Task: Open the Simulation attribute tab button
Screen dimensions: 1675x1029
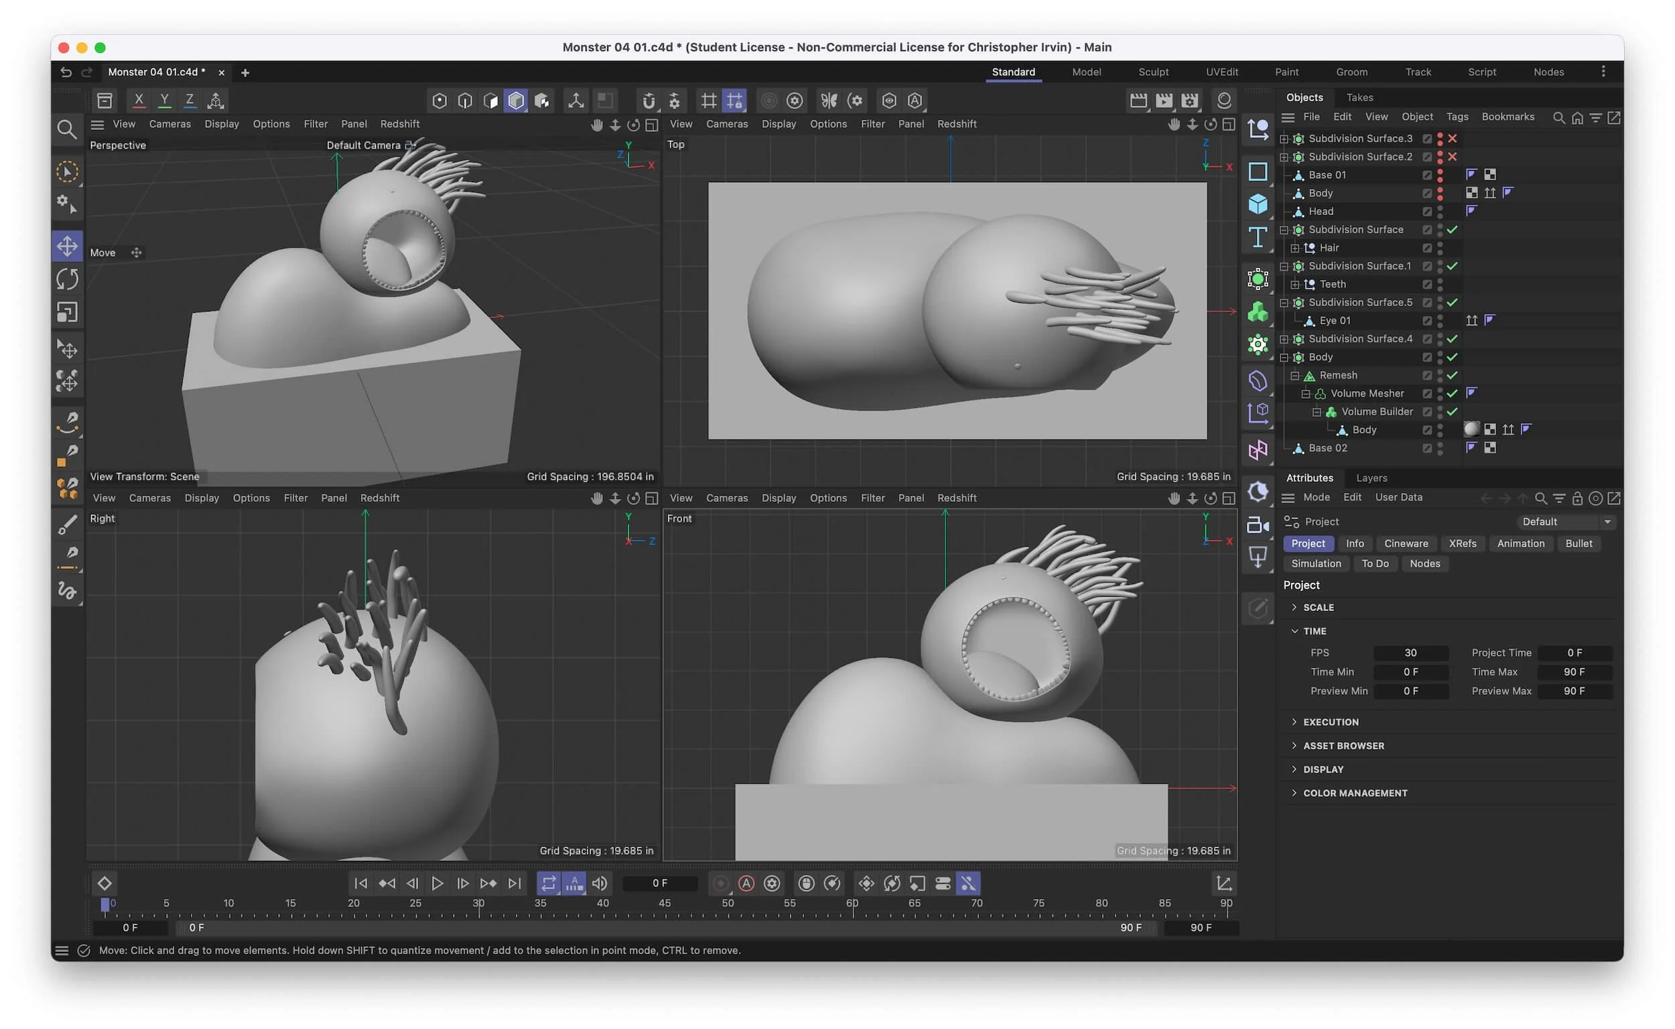Action: (1315, 563)
